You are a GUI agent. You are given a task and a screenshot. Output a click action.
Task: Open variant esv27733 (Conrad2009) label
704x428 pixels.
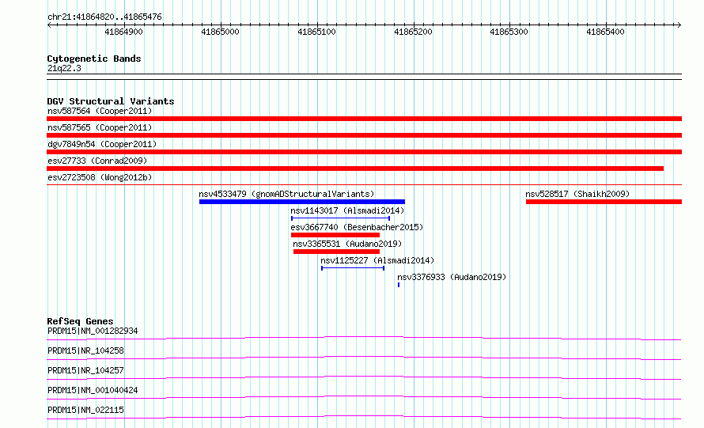pos(97,161)
